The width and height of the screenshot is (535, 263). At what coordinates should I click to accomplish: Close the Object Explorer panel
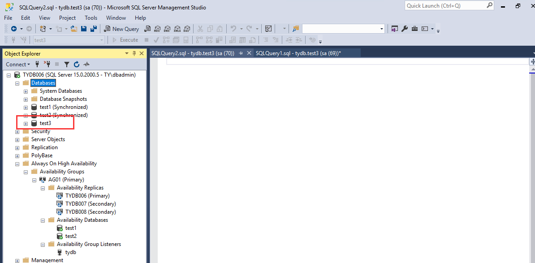141,54
